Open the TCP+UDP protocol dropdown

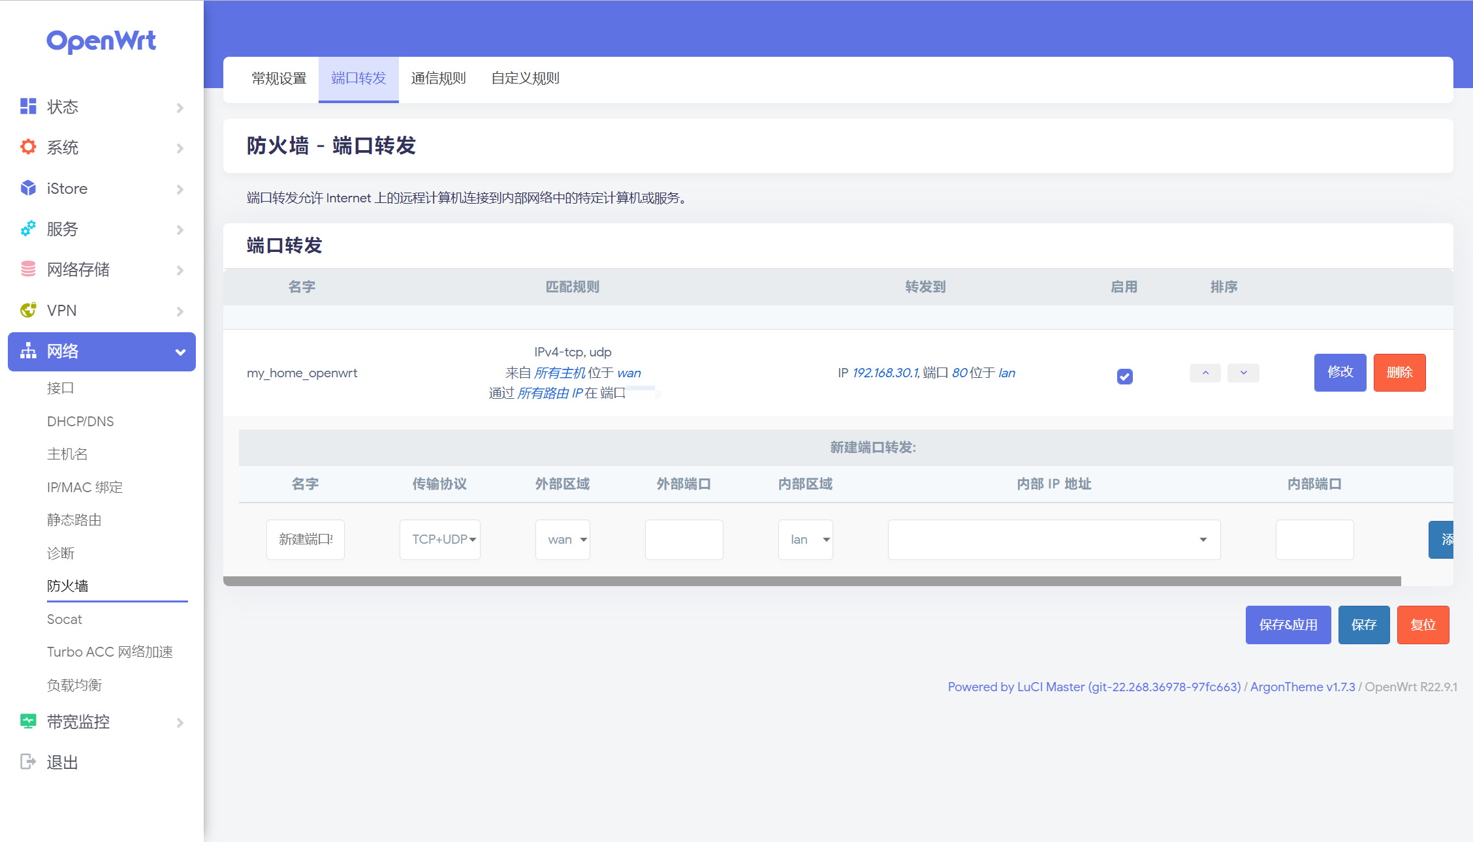440,539
